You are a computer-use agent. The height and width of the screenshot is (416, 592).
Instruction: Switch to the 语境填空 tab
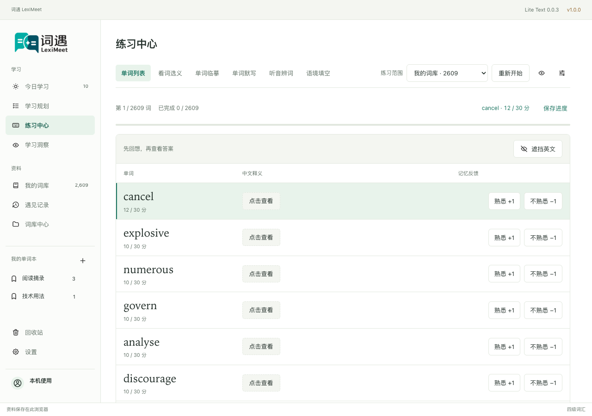[x=318, y=73]
